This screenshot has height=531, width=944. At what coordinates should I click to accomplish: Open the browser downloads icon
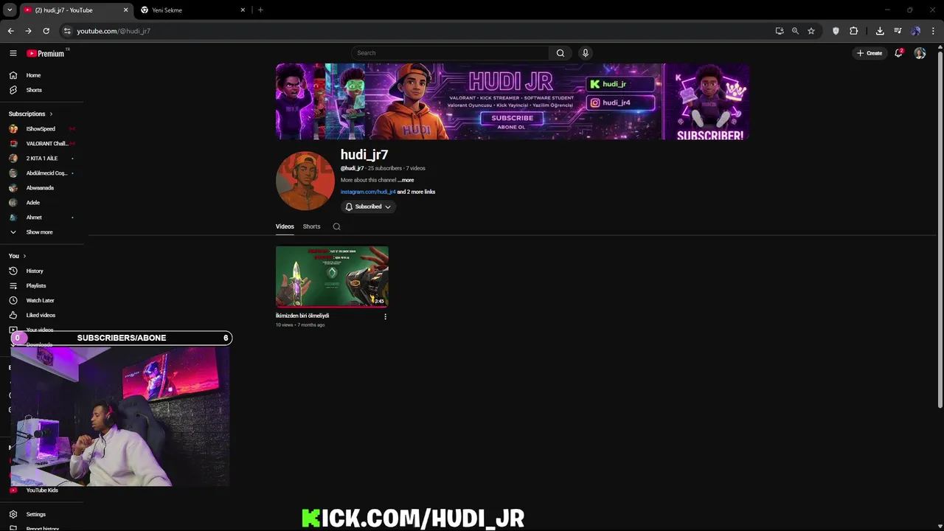(x=880, y=31)
